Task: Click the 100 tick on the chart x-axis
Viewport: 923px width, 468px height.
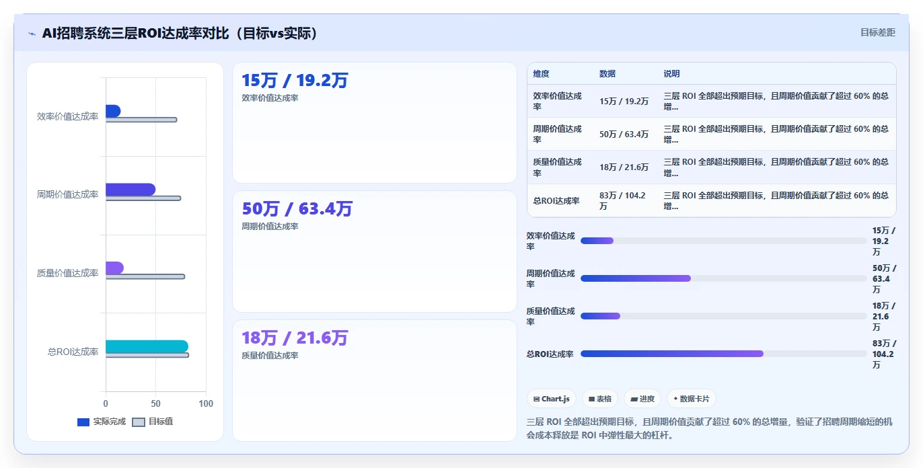Action: tap(206, 403)
